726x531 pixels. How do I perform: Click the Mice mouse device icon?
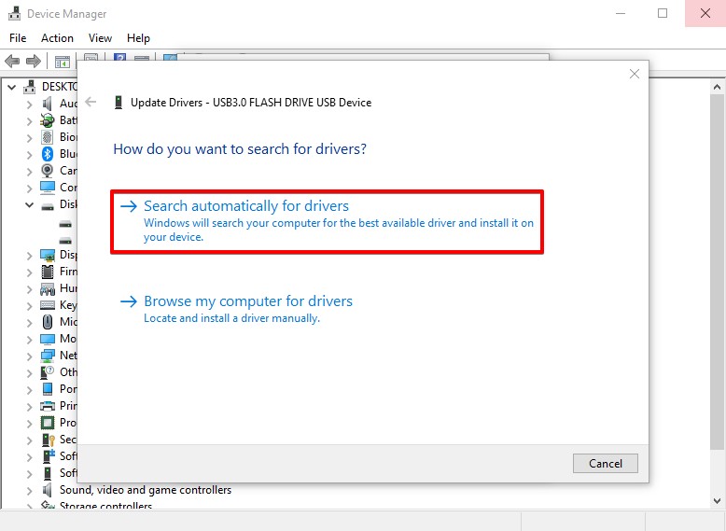48,322
